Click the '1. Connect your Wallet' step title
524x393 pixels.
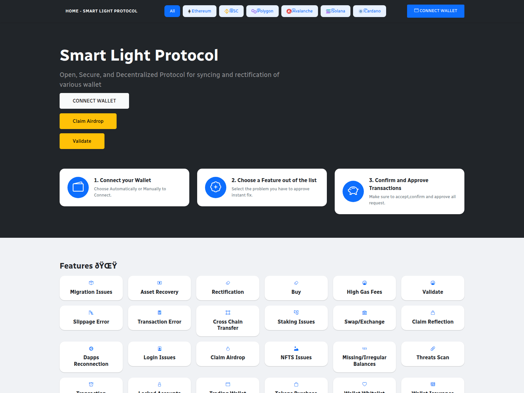(122, 180)
